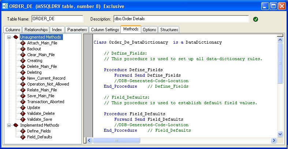Image resolution: width=288 pixels, height=149 pixels.
Task: Click the Operation_Not_Allowed procedure icon
Action: tap(23, 84)
